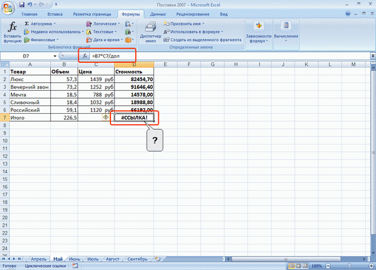This screenshot has width=376, height=270.
Task: Open Логические functions list
Action: click(103, 24)
